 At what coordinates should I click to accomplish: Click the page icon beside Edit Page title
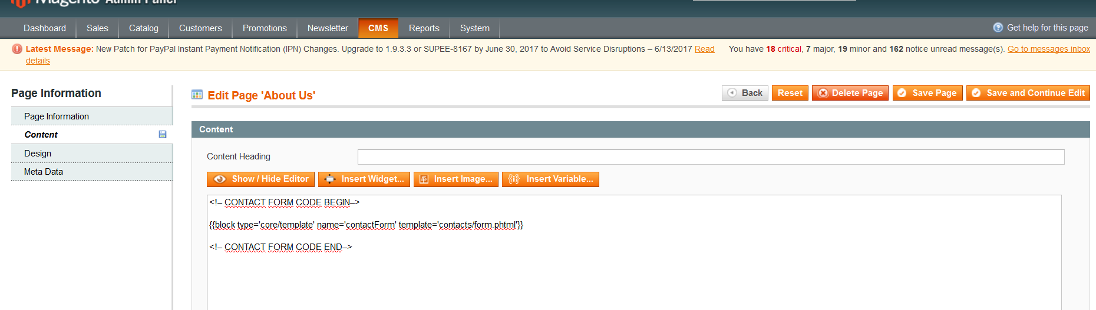click(197, 95)
